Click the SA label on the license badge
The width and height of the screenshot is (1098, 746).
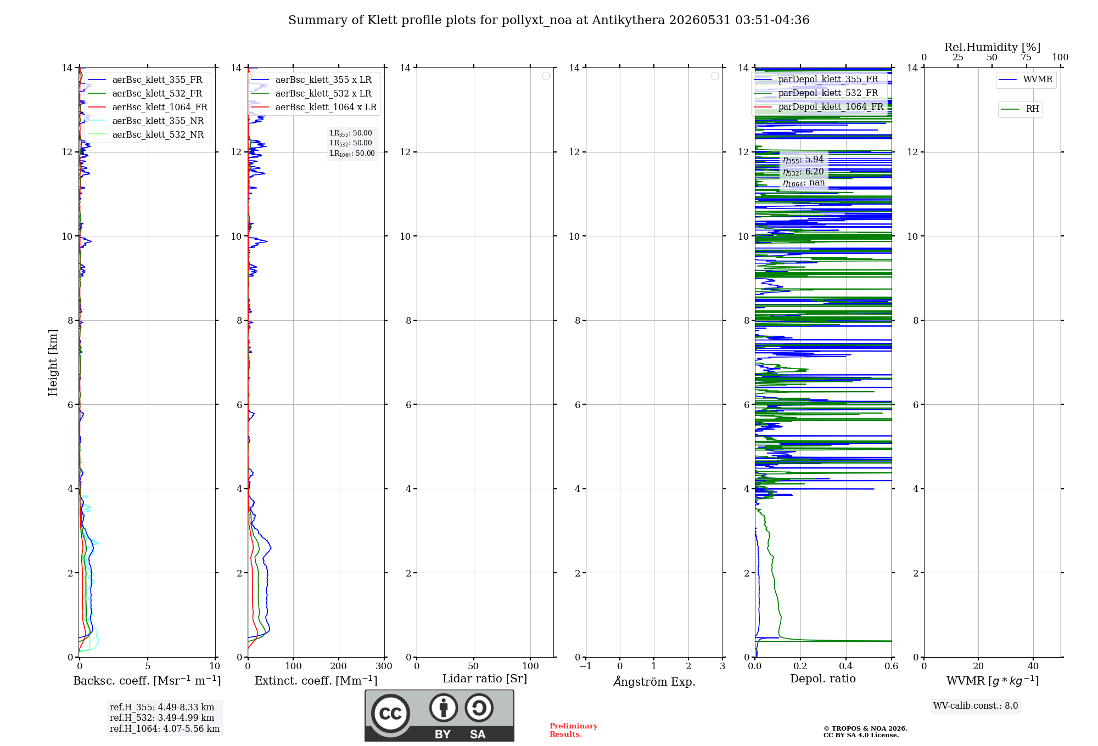pyautogui.click(x=478, y=734)
